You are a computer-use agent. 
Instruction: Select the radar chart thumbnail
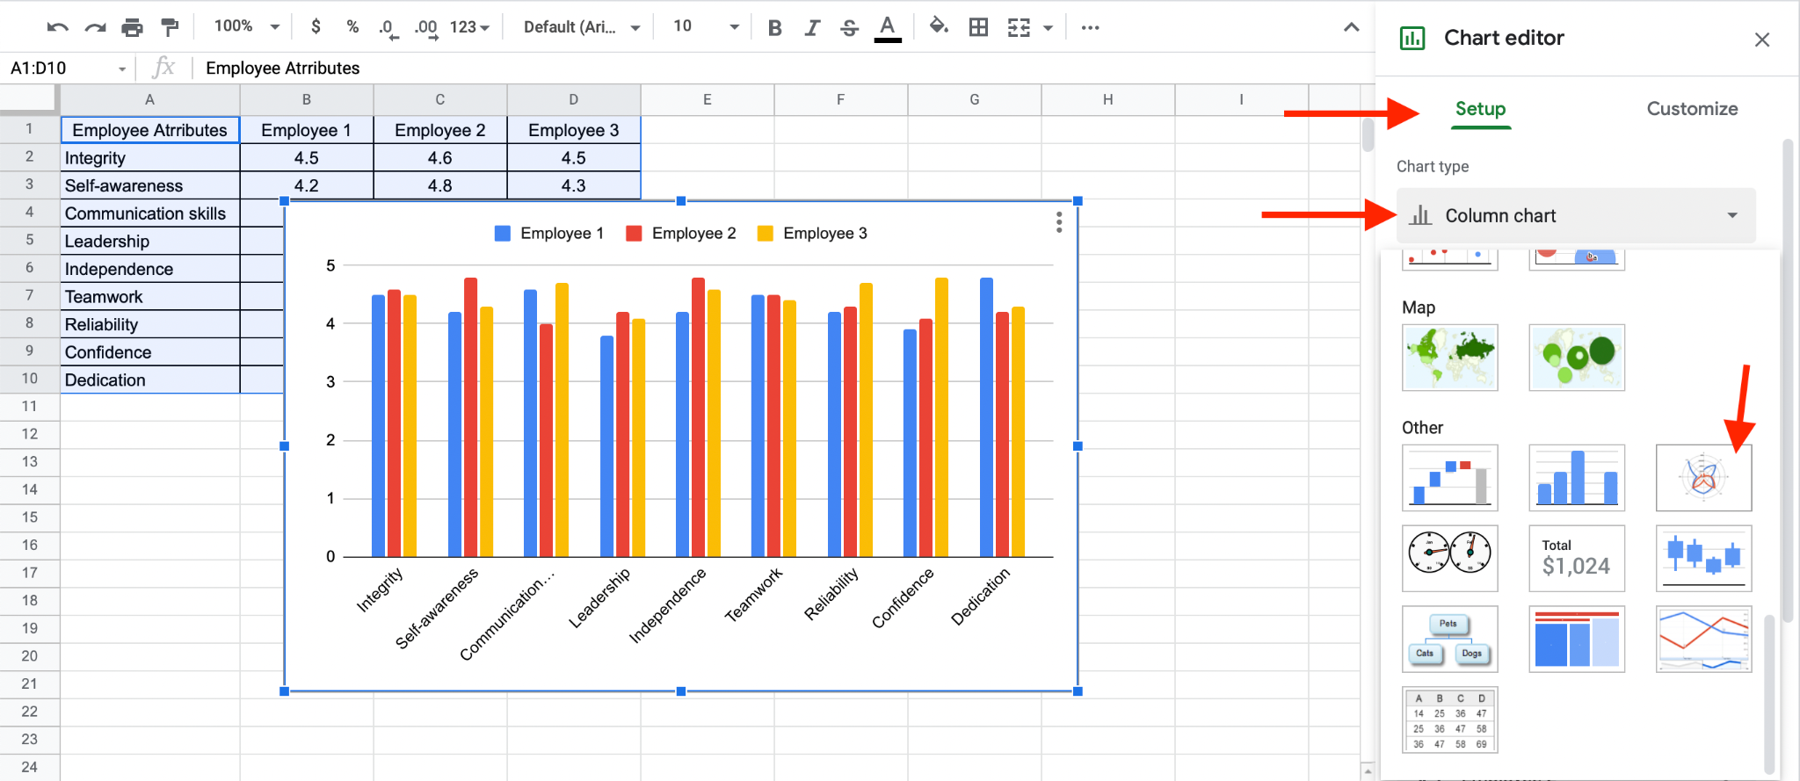(1703, 477)
